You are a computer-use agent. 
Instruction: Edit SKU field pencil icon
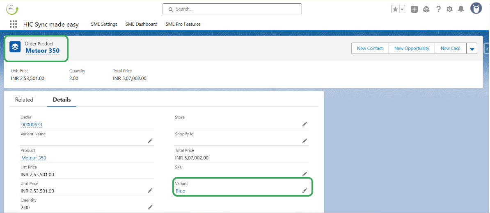click(x=305, y=174)
